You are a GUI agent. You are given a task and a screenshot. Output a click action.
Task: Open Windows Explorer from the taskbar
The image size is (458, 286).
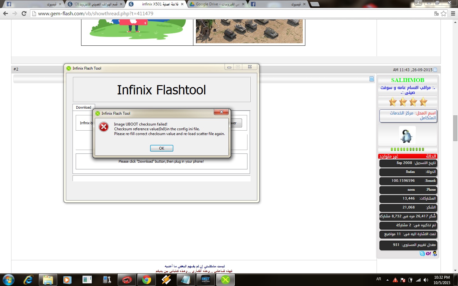(48, 280)
